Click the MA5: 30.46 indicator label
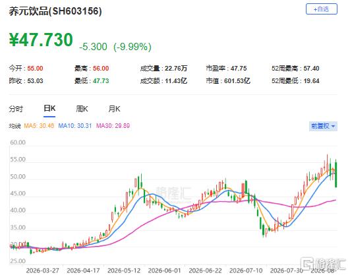 39,126
